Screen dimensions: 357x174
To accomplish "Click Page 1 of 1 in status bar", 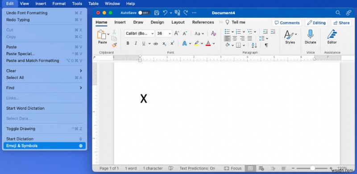I will [109, 168].
